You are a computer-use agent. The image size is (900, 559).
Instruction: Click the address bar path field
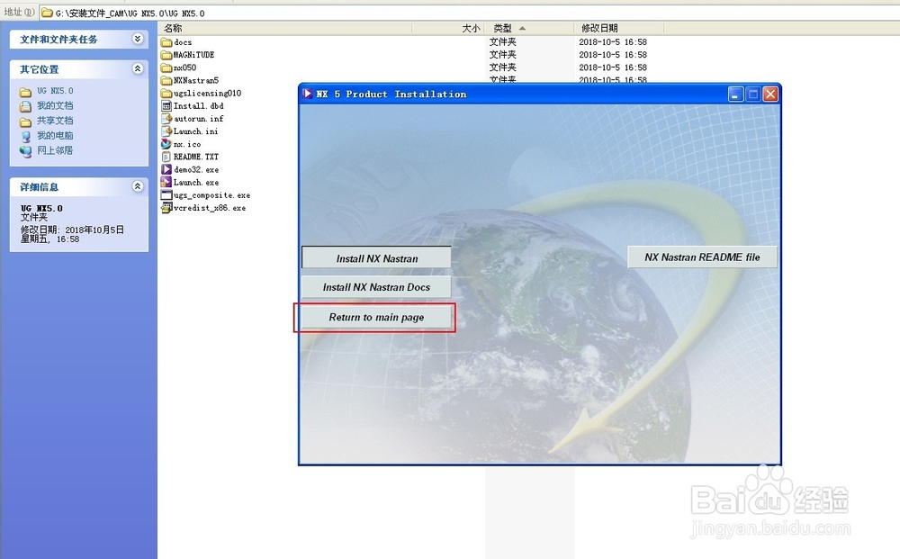[x=471, y=13]
